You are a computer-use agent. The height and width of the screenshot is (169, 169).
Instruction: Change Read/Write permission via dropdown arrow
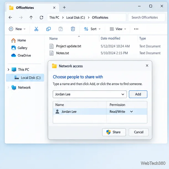(x=131, y=112)
